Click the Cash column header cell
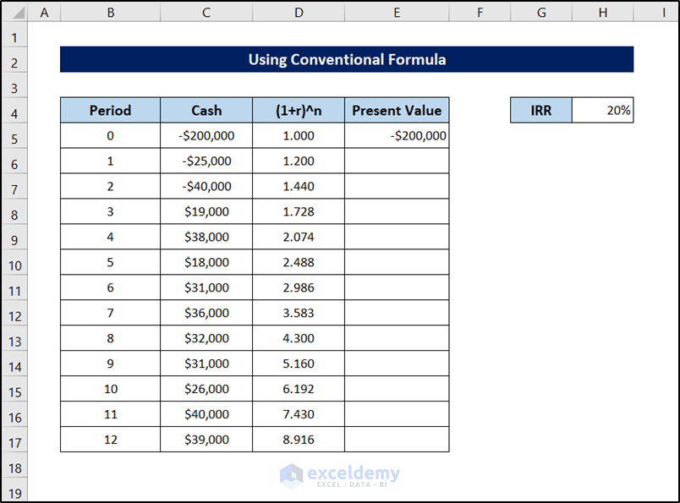This screenshot has height=503, width=680. tap(206, 110)
